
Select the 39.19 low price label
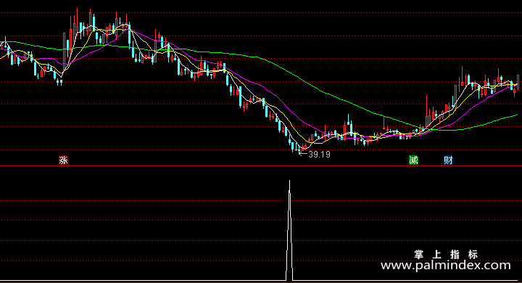(319, 155)
